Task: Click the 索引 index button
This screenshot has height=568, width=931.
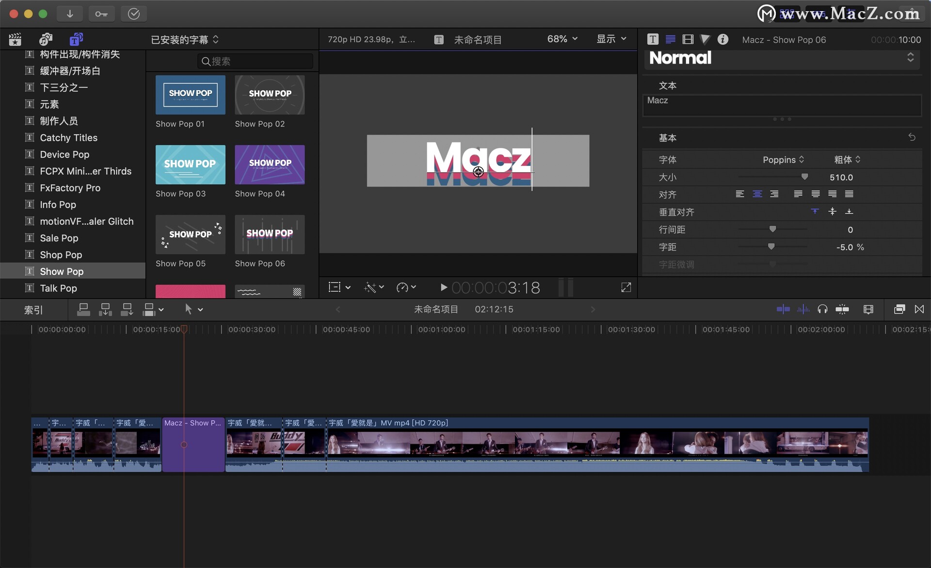Action: [x=33, y=310]
